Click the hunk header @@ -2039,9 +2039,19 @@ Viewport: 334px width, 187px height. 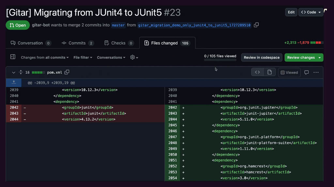click(51, 83)
